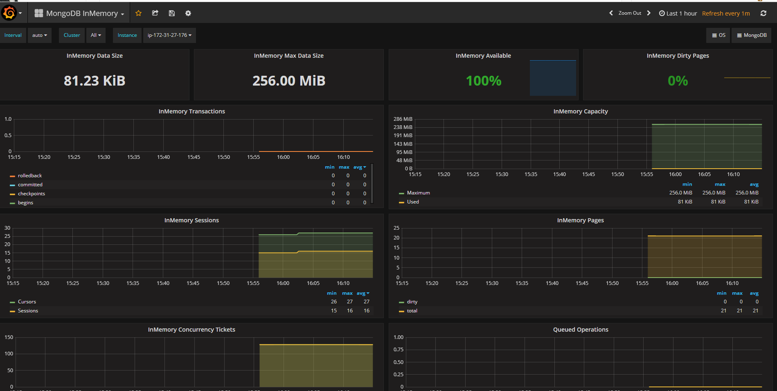Toggle the Cursors series in Sessions legend
The width and height of the screenshot is (777, 391).
click(27, 302)
